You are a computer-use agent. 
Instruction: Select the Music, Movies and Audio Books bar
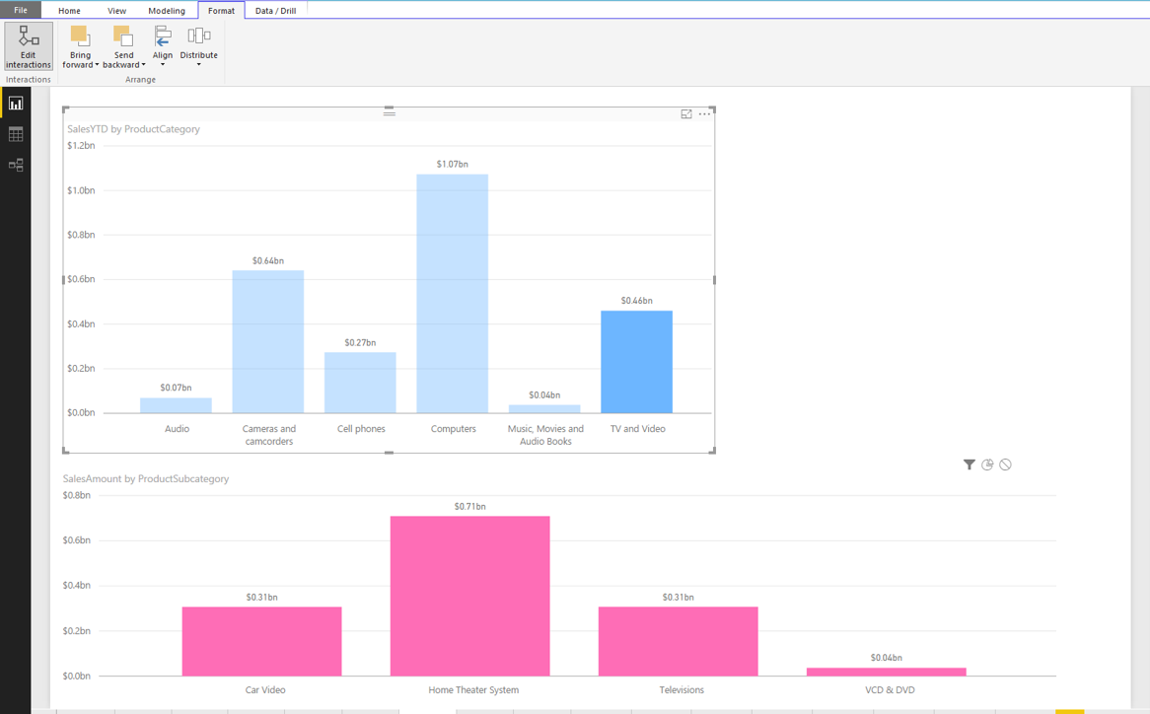point(545,409)
